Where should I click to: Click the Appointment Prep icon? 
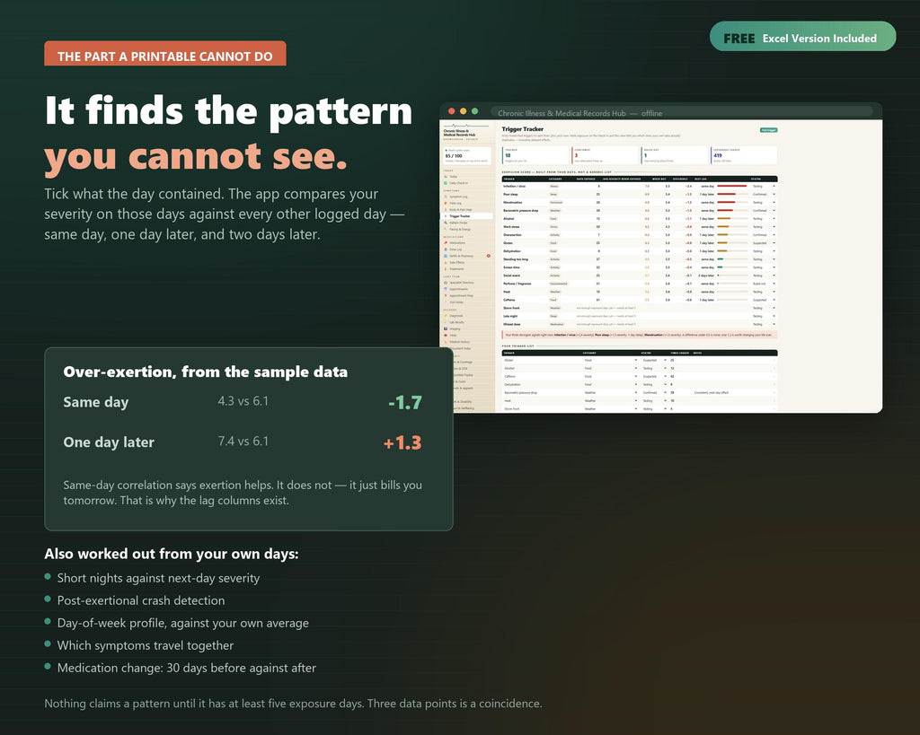pos(446,295)
